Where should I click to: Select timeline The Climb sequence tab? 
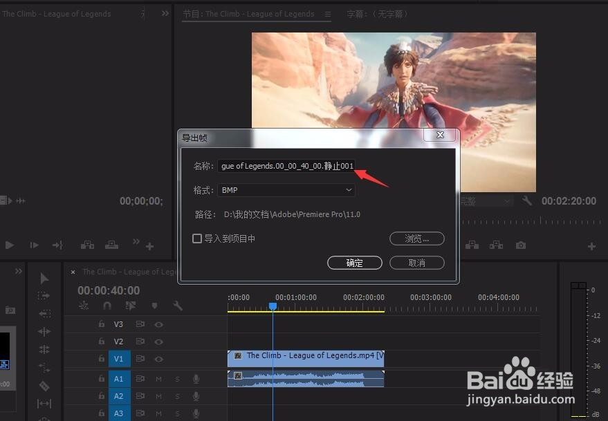pos(129,272)
